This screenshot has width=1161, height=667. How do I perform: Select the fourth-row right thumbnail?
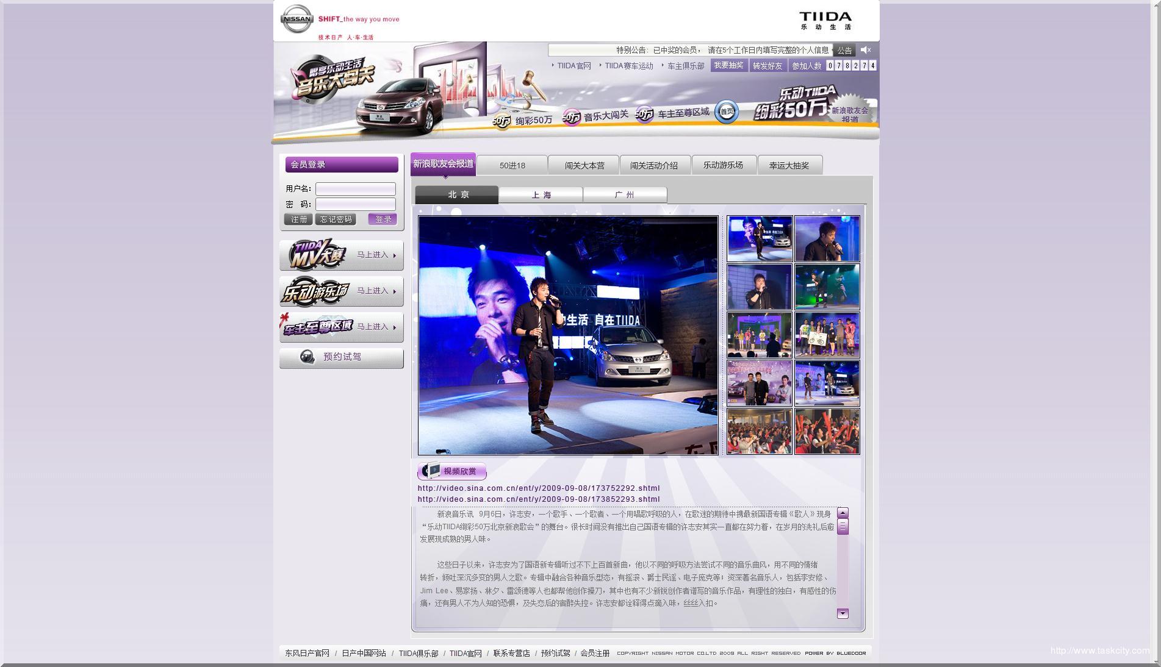(827, 383)
